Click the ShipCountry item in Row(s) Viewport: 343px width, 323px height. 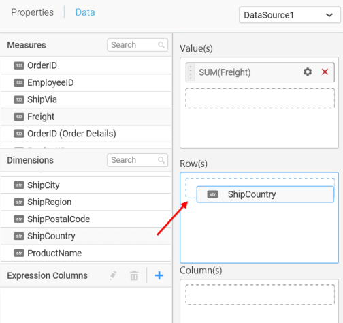(265, 194)
